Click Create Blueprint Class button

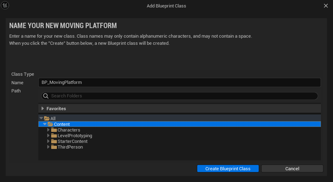(228, 168)
